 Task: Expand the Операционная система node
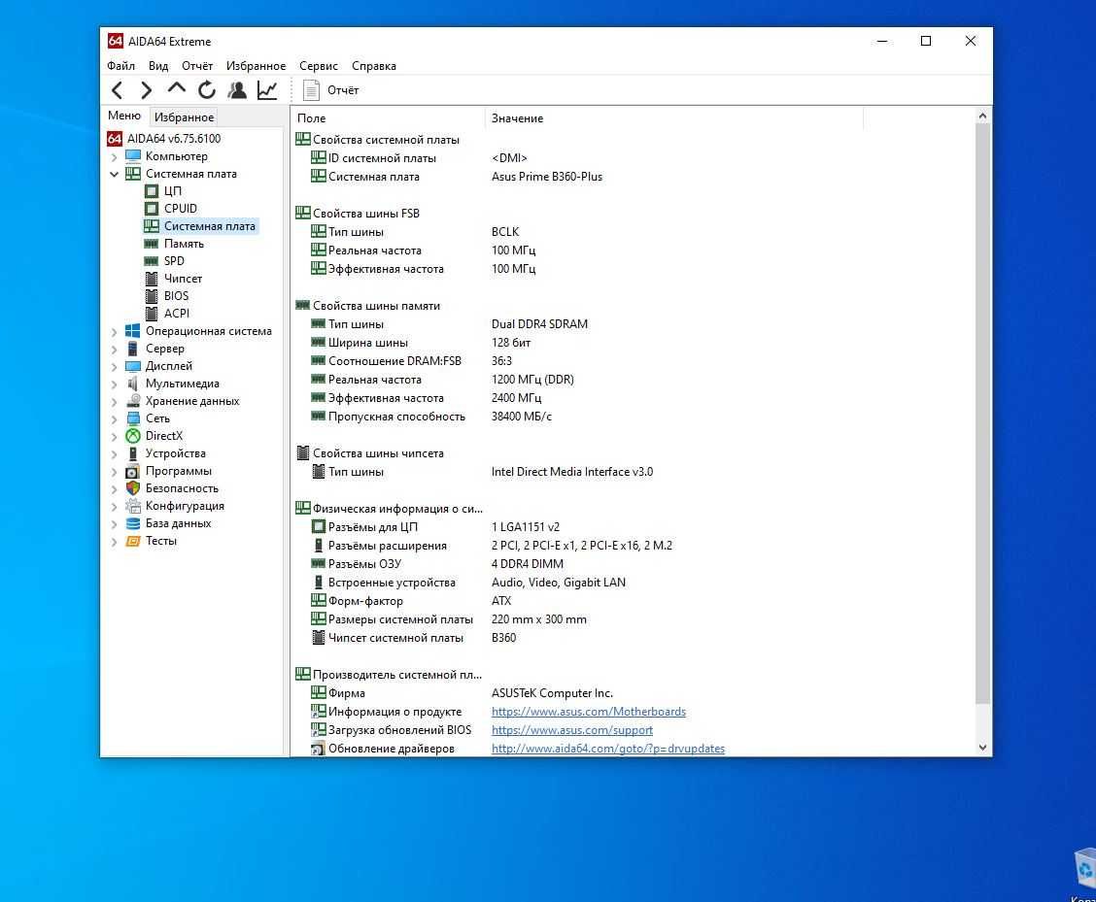(x=114, y=331)
